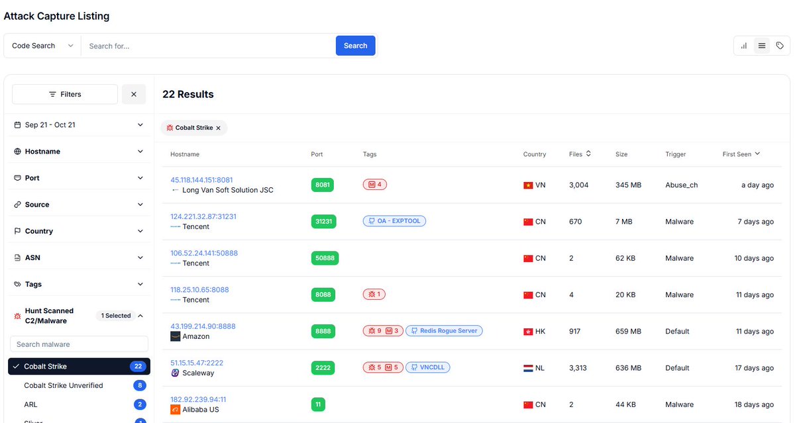Click the Country column header
This screenshot has width=795, height=423.
pos(535,154)
